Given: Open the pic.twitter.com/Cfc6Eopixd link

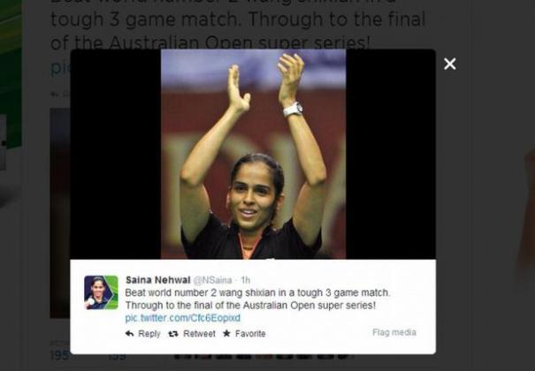Looking at the screenshot, I should coord(182,318).
